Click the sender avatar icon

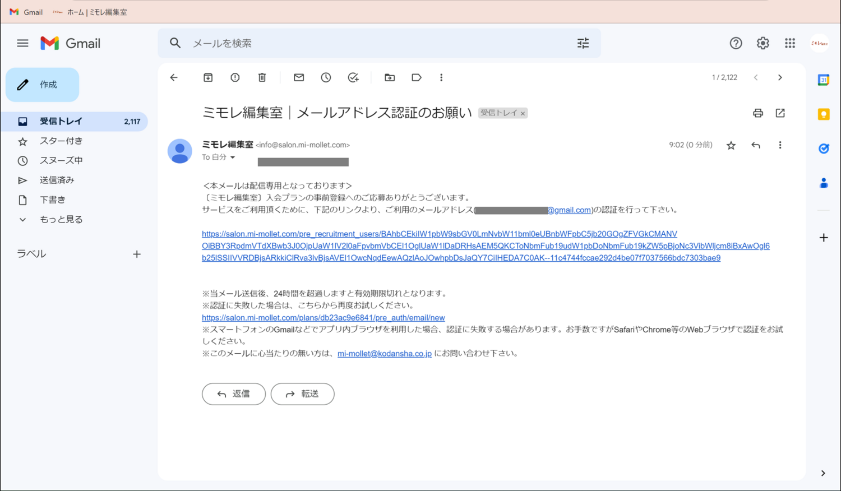point(180,151)
